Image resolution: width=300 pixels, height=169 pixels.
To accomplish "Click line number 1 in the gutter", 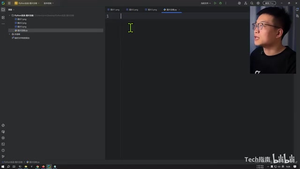I will coord(108,16).
